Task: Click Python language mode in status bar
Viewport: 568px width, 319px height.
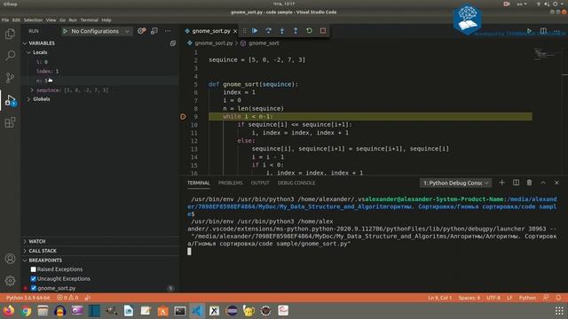Action: [527, 298]
